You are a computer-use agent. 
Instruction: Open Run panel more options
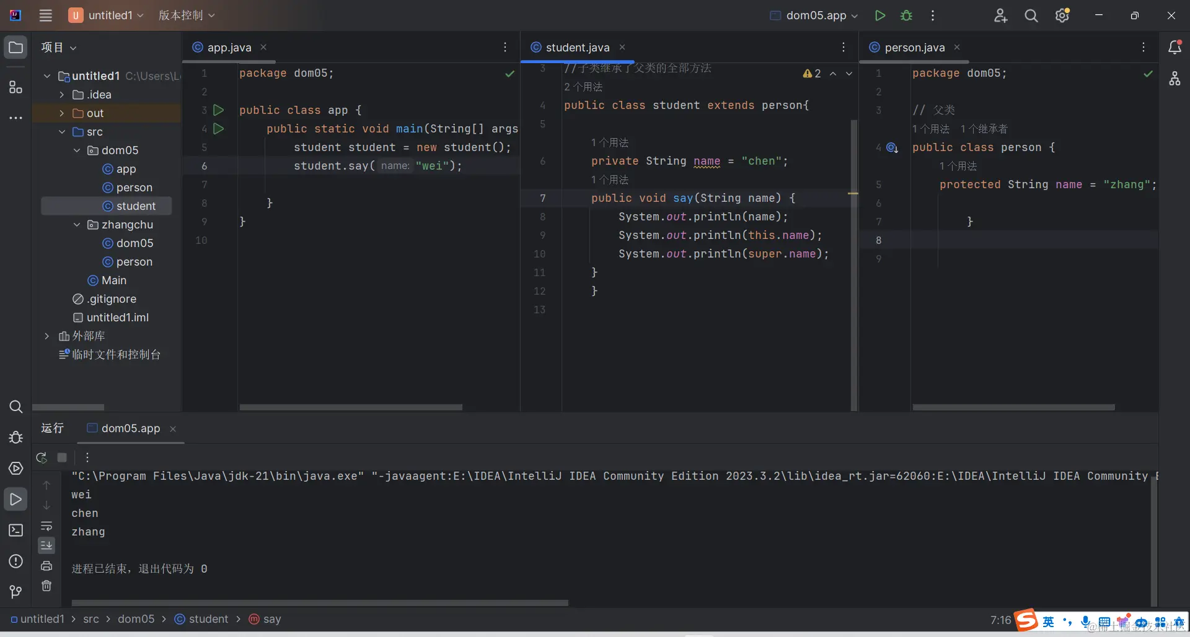pos(87,457)
